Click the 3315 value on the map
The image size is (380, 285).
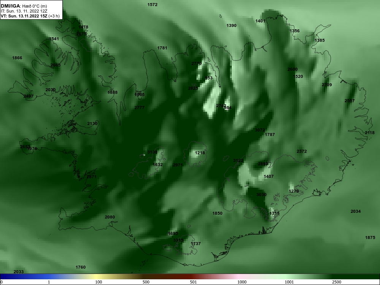click(178, 240)
